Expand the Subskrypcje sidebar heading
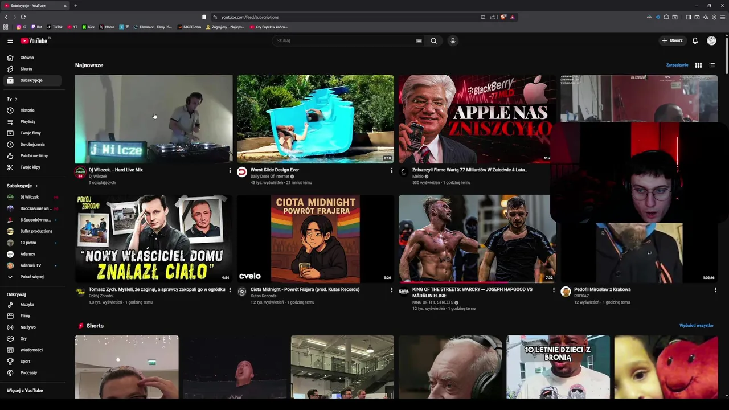The image size is (729, 410). 22,186
